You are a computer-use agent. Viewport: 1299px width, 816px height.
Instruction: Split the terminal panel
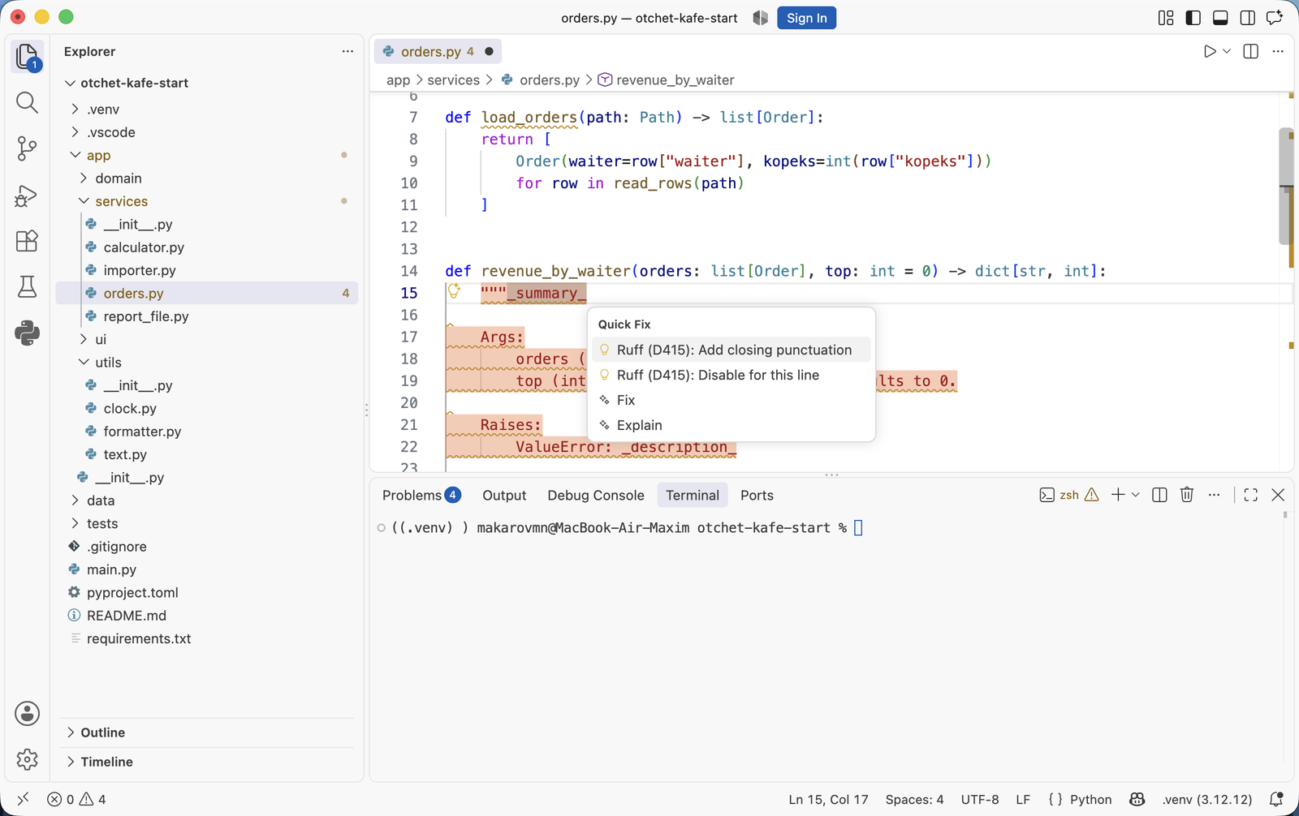click(1159, 495)
